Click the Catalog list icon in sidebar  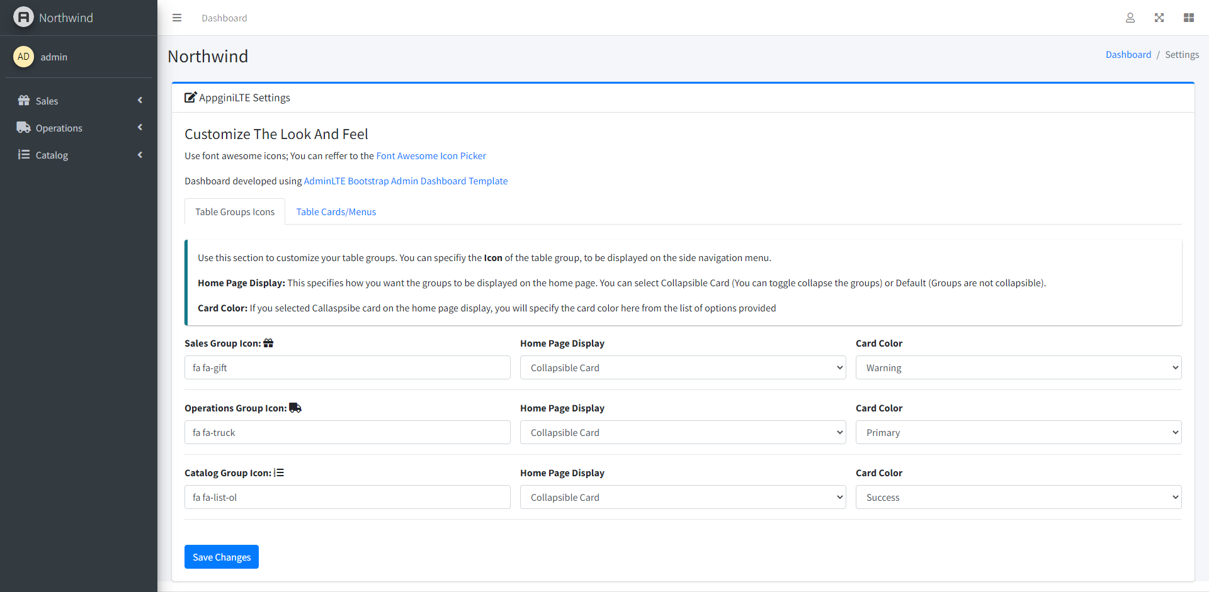pos(24,155)
